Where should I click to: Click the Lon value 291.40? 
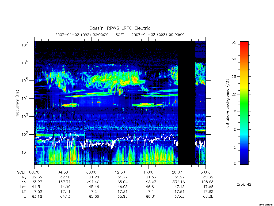pos(94,182)
